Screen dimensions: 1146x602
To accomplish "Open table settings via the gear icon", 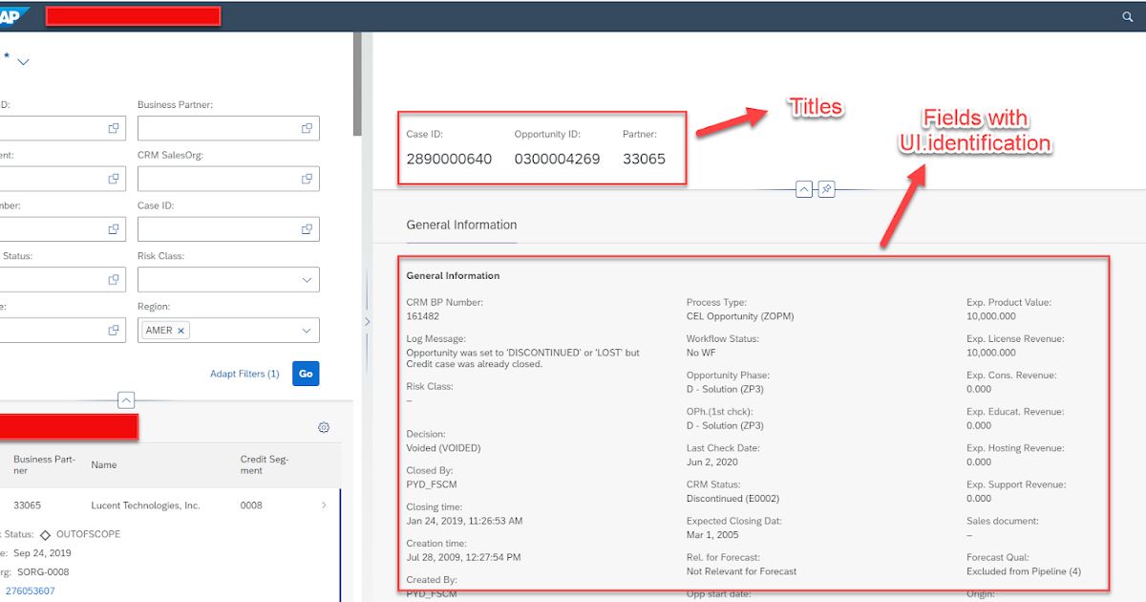I will [323, 427].
